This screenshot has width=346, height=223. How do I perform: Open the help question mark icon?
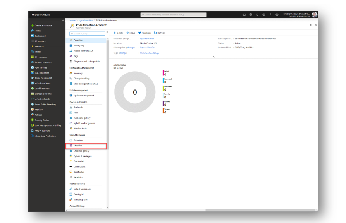(270, 15)
